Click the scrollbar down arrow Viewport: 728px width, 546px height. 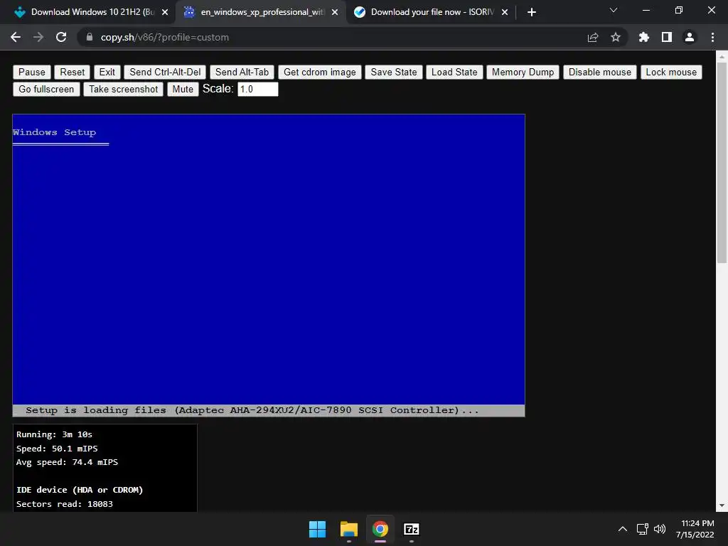pos(722,505)
